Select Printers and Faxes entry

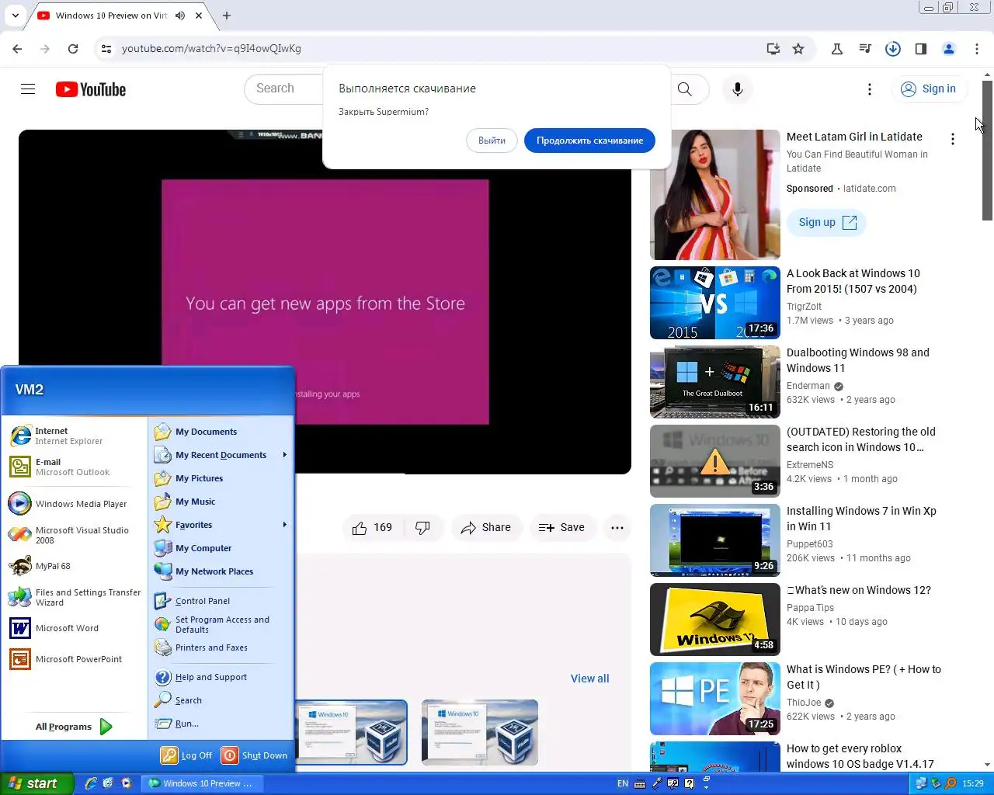[x=210, y=647]
